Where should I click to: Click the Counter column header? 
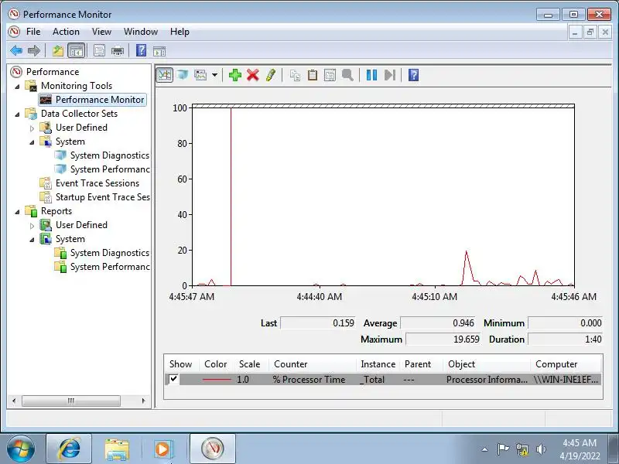(313, 363)
